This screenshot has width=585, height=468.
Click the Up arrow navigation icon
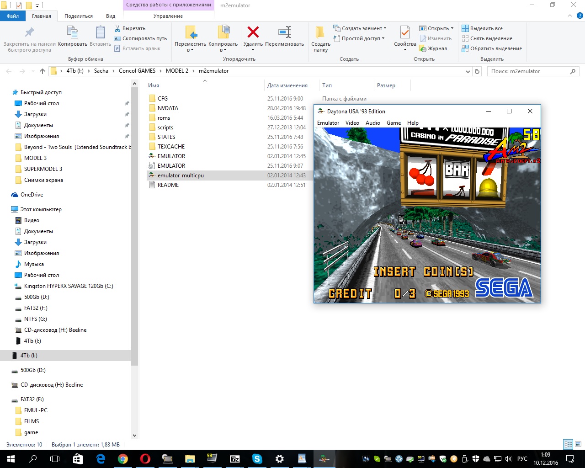pyautogui.click(x=43, y=71)
